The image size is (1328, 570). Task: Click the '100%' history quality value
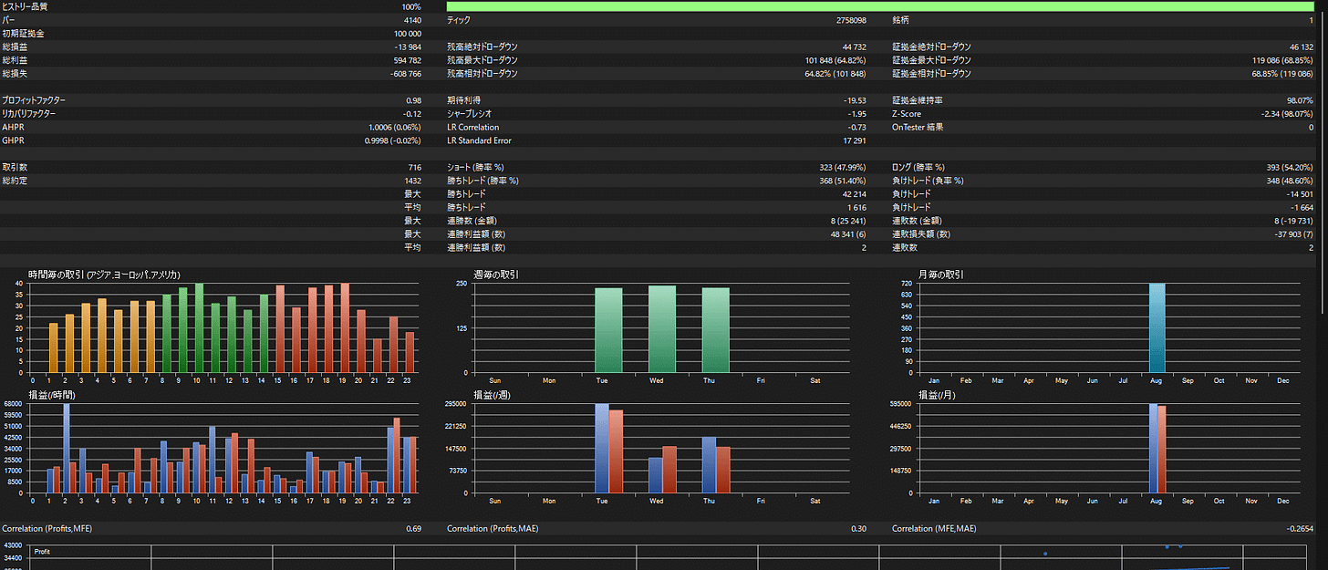(x=411, y=6)
